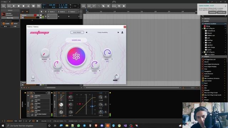
Task: Click the big central gradient Sistema button
Action: pyautogui.click(x=76, y=56)
